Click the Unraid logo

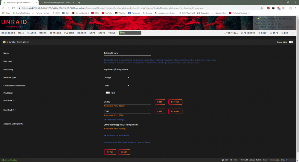[x=14, y=22]
